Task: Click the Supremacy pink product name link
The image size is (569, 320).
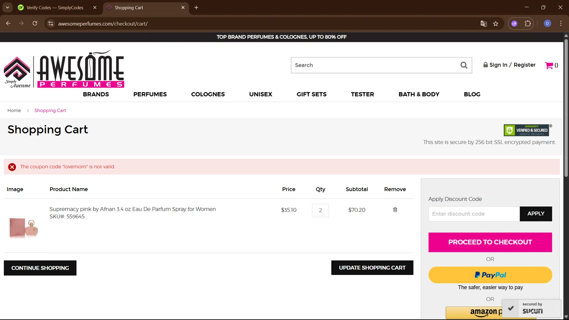Action: click(x=132, y=209)
